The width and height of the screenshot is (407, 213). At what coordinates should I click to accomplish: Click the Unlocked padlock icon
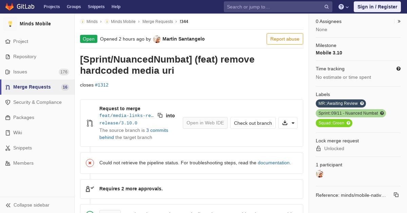pyautogui.click(x=318, y=148)
